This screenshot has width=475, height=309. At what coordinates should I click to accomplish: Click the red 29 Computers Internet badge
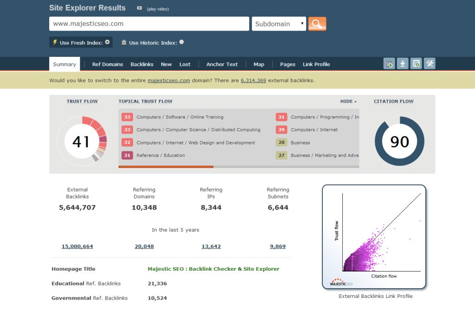coord(282,130)
